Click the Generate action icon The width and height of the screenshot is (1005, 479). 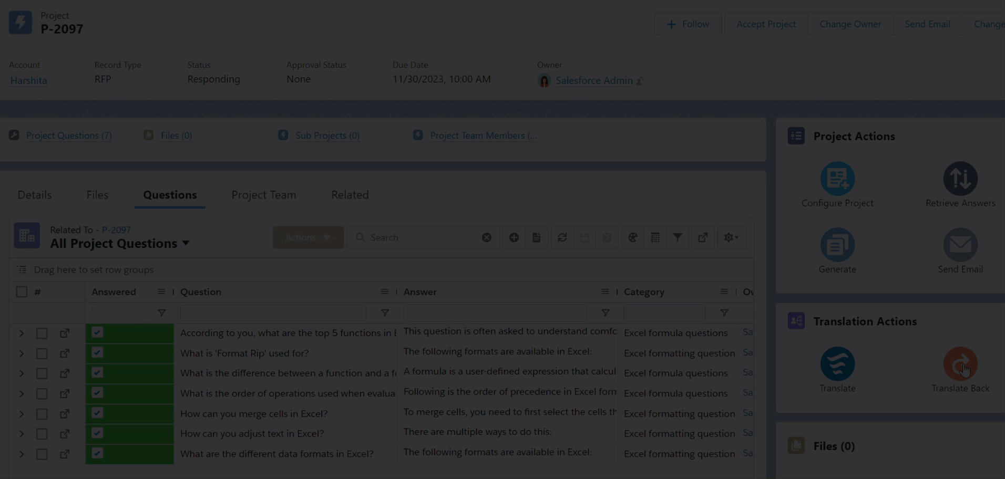click(837, 245)
